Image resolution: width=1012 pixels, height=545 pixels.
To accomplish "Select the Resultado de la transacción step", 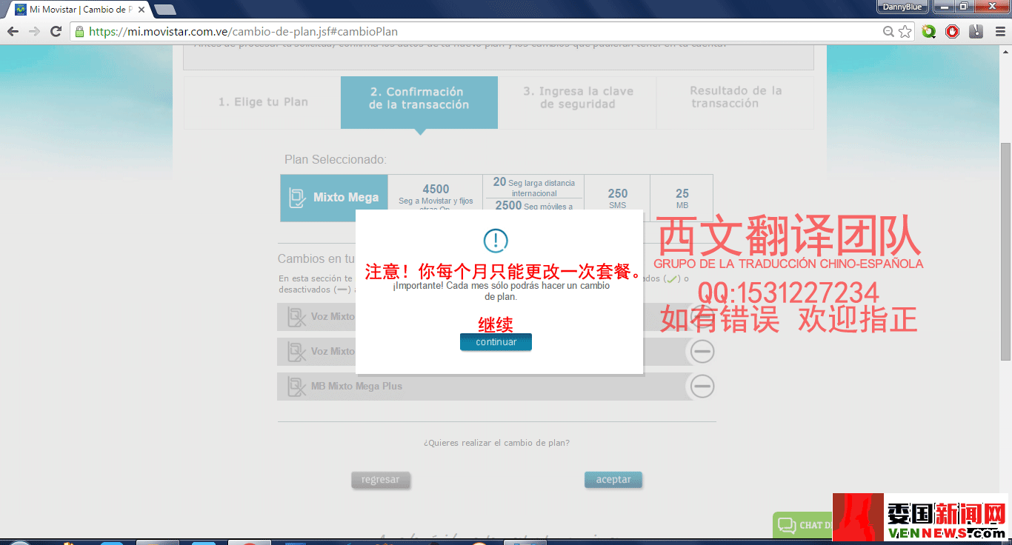I will click(x=736, y=97).
